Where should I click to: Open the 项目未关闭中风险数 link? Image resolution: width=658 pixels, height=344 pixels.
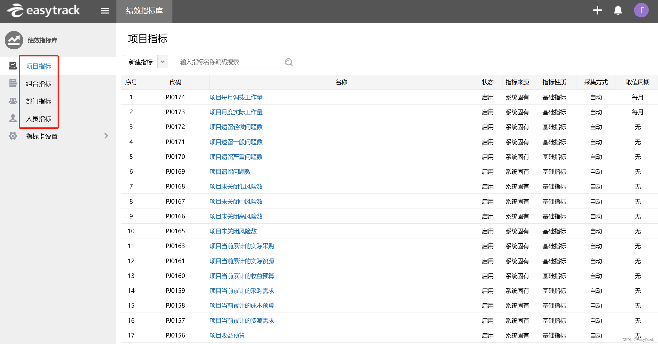236,202
